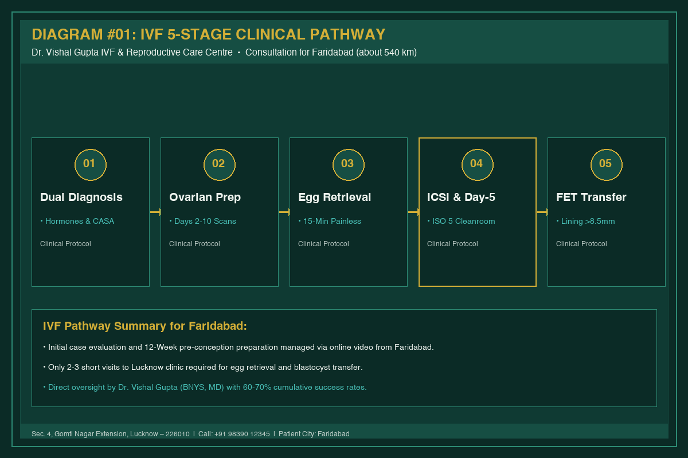Click the 04 stage number circle

click(x=478, y=164)
